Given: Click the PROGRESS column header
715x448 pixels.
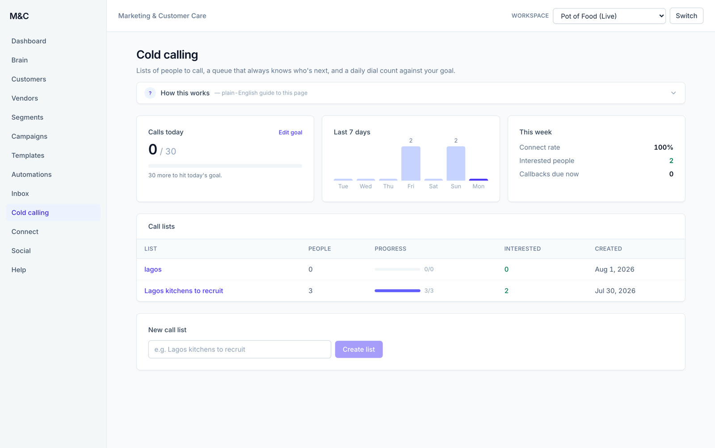Looking at the screenshot, I should (x=390, y=249).
